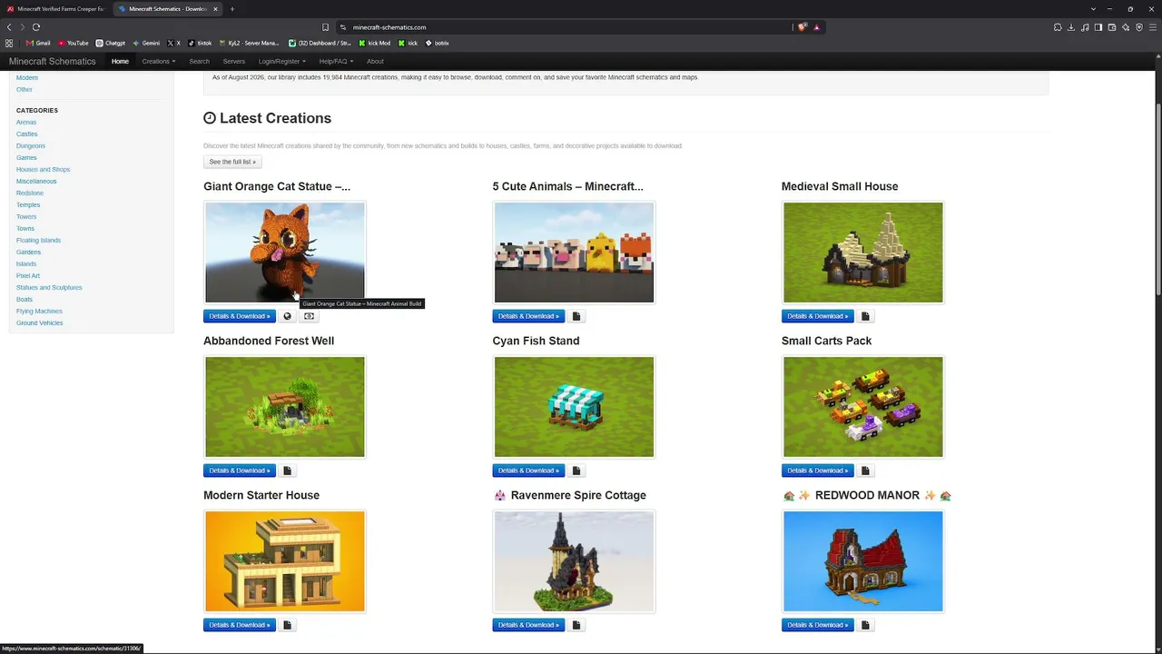The image size is (1162, 654).
Task: Open Details & Download for Ravenmere Spire Cottage
Action: (x=528, y=625)
